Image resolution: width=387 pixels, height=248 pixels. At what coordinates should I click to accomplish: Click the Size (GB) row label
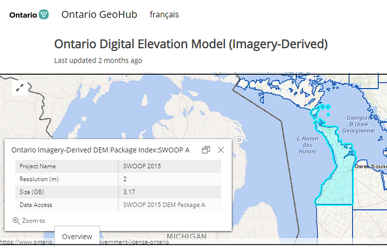tap(32, 192)
